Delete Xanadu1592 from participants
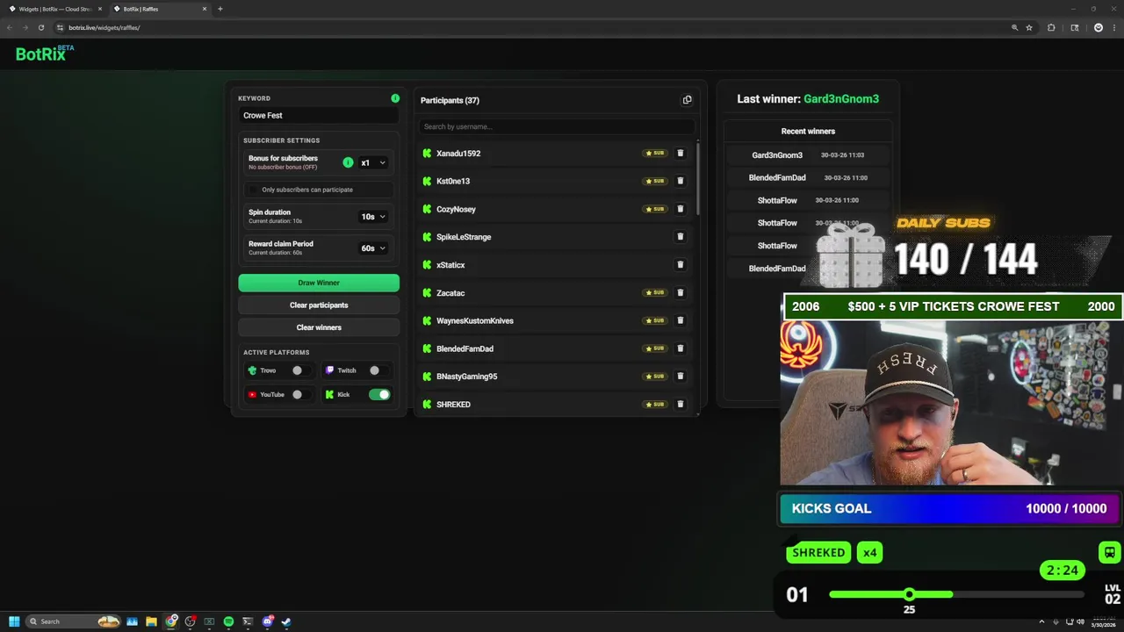Image resolution: width=1124 pixels, height=632 pixels. (680, 153)
